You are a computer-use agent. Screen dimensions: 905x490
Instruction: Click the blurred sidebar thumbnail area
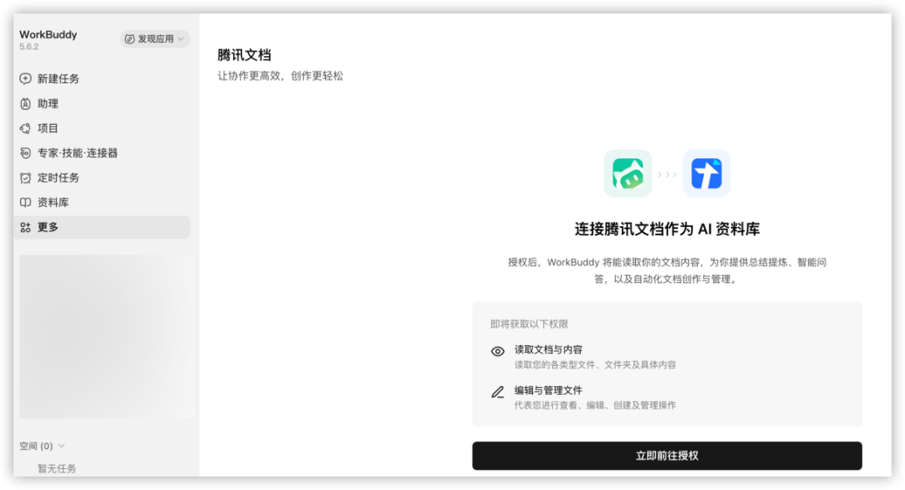(x=106, y=337)
